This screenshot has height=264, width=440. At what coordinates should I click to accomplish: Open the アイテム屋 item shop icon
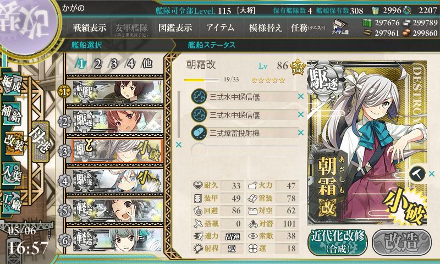(x=340, y=27)
